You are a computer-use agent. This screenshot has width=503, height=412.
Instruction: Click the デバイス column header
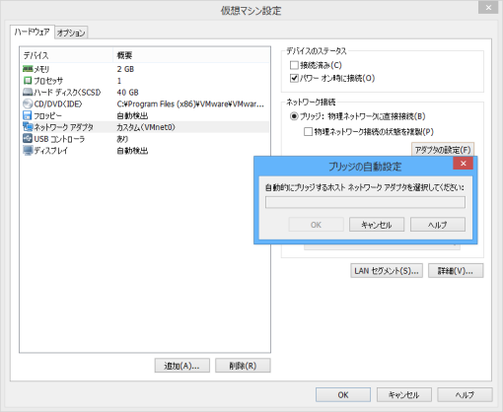(x=67, y=55)
